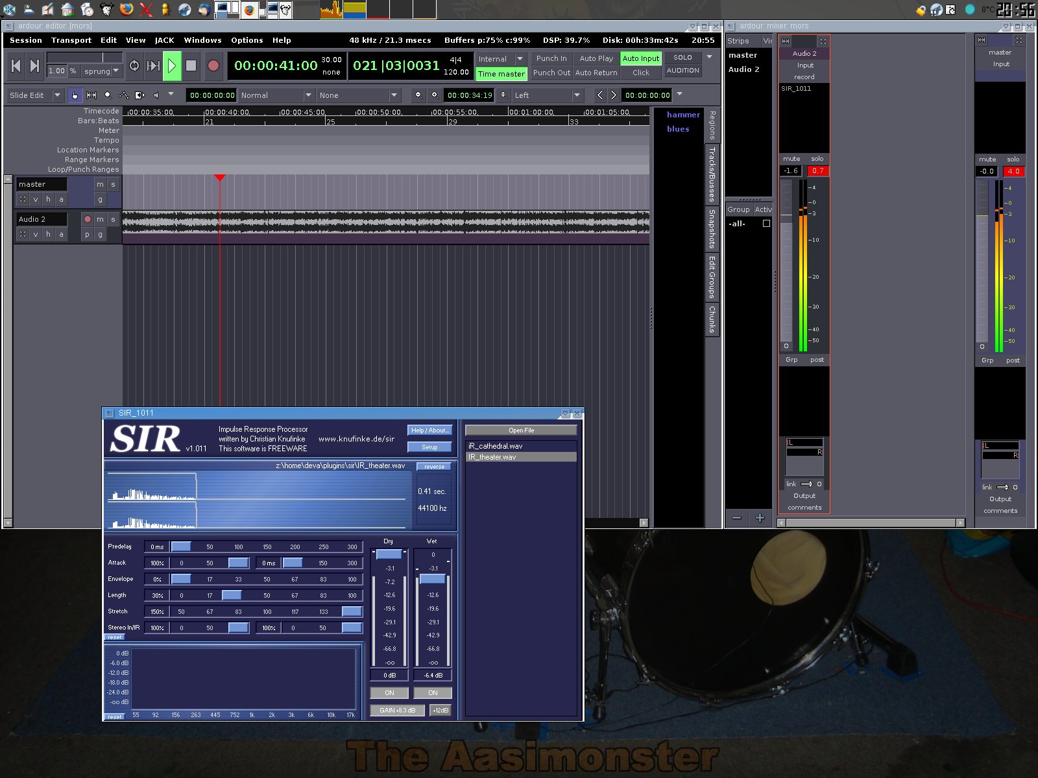This screenshot has height=778, width=1038.
Task: Zoom out the editor timeline
Action: coord(418,95)
